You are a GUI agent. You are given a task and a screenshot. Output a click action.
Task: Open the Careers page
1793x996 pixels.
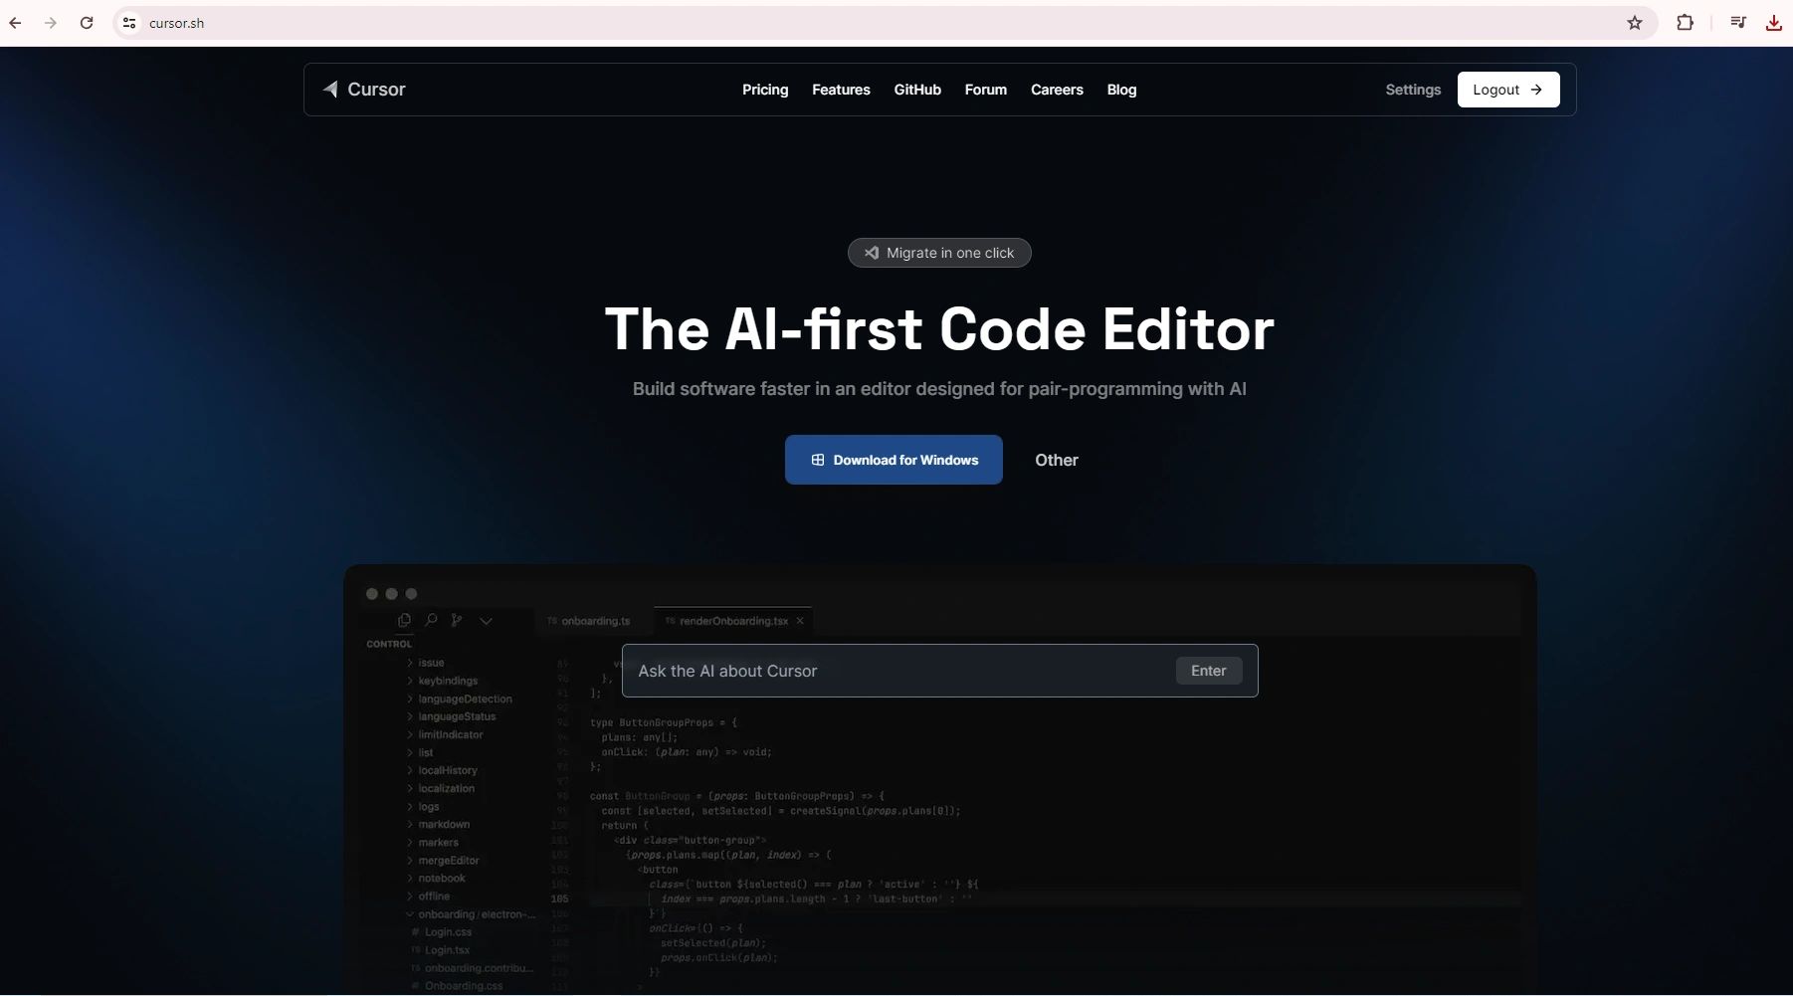click(x=1056, y=90)
